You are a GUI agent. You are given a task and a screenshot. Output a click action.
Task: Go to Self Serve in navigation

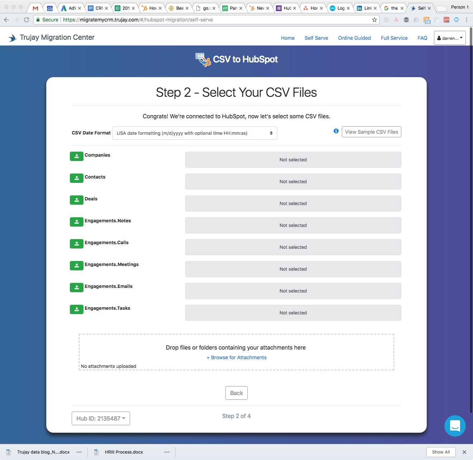pos(316,38)
